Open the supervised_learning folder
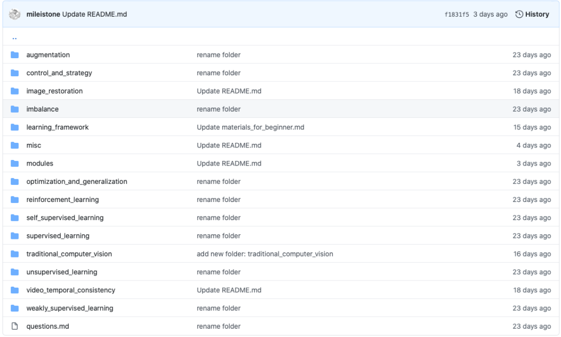561x337 pixels. tap(58, 236)
